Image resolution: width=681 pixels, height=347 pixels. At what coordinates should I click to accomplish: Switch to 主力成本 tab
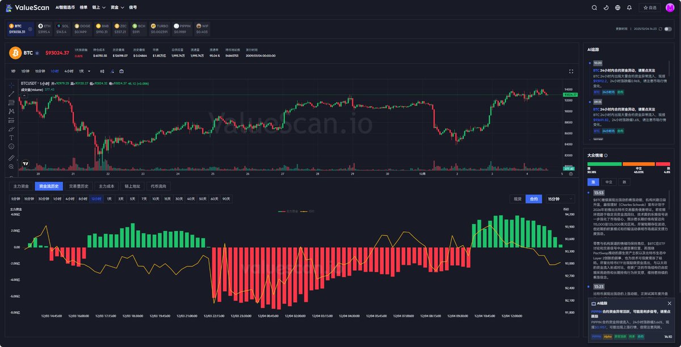coord(107,186)
